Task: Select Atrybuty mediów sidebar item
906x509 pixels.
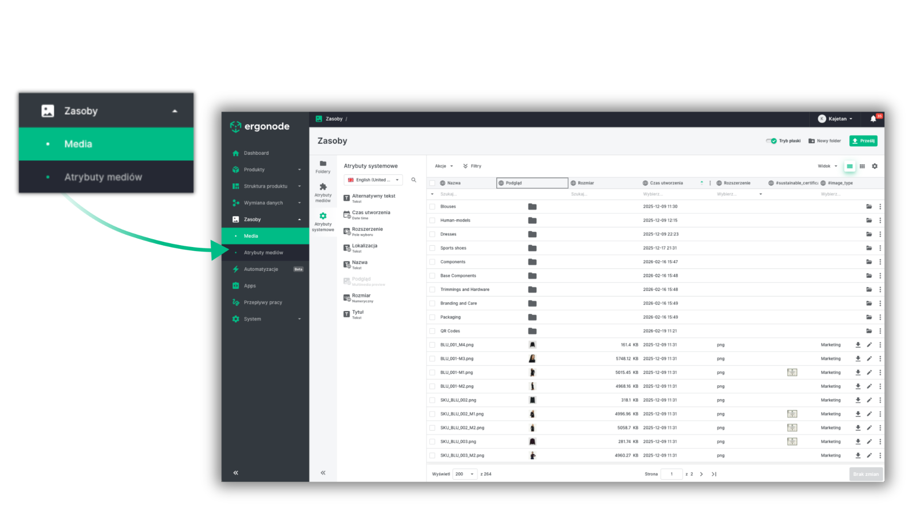Action: [264, 253]
